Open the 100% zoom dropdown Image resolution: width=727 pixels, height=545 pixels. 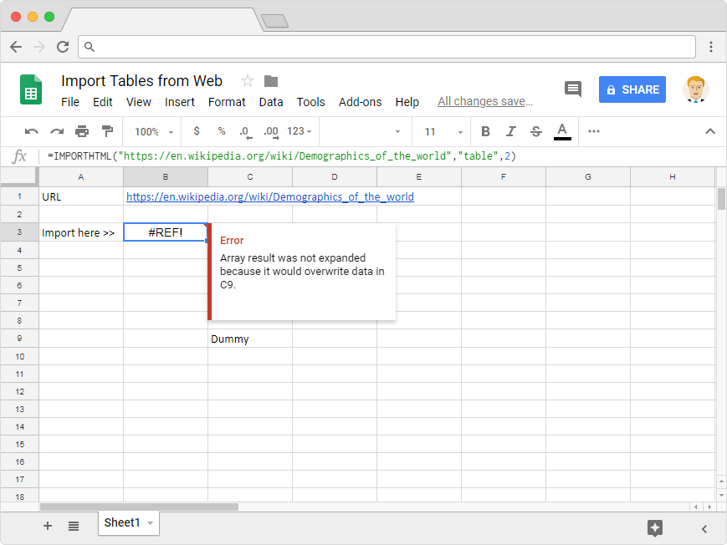point(154,131)
